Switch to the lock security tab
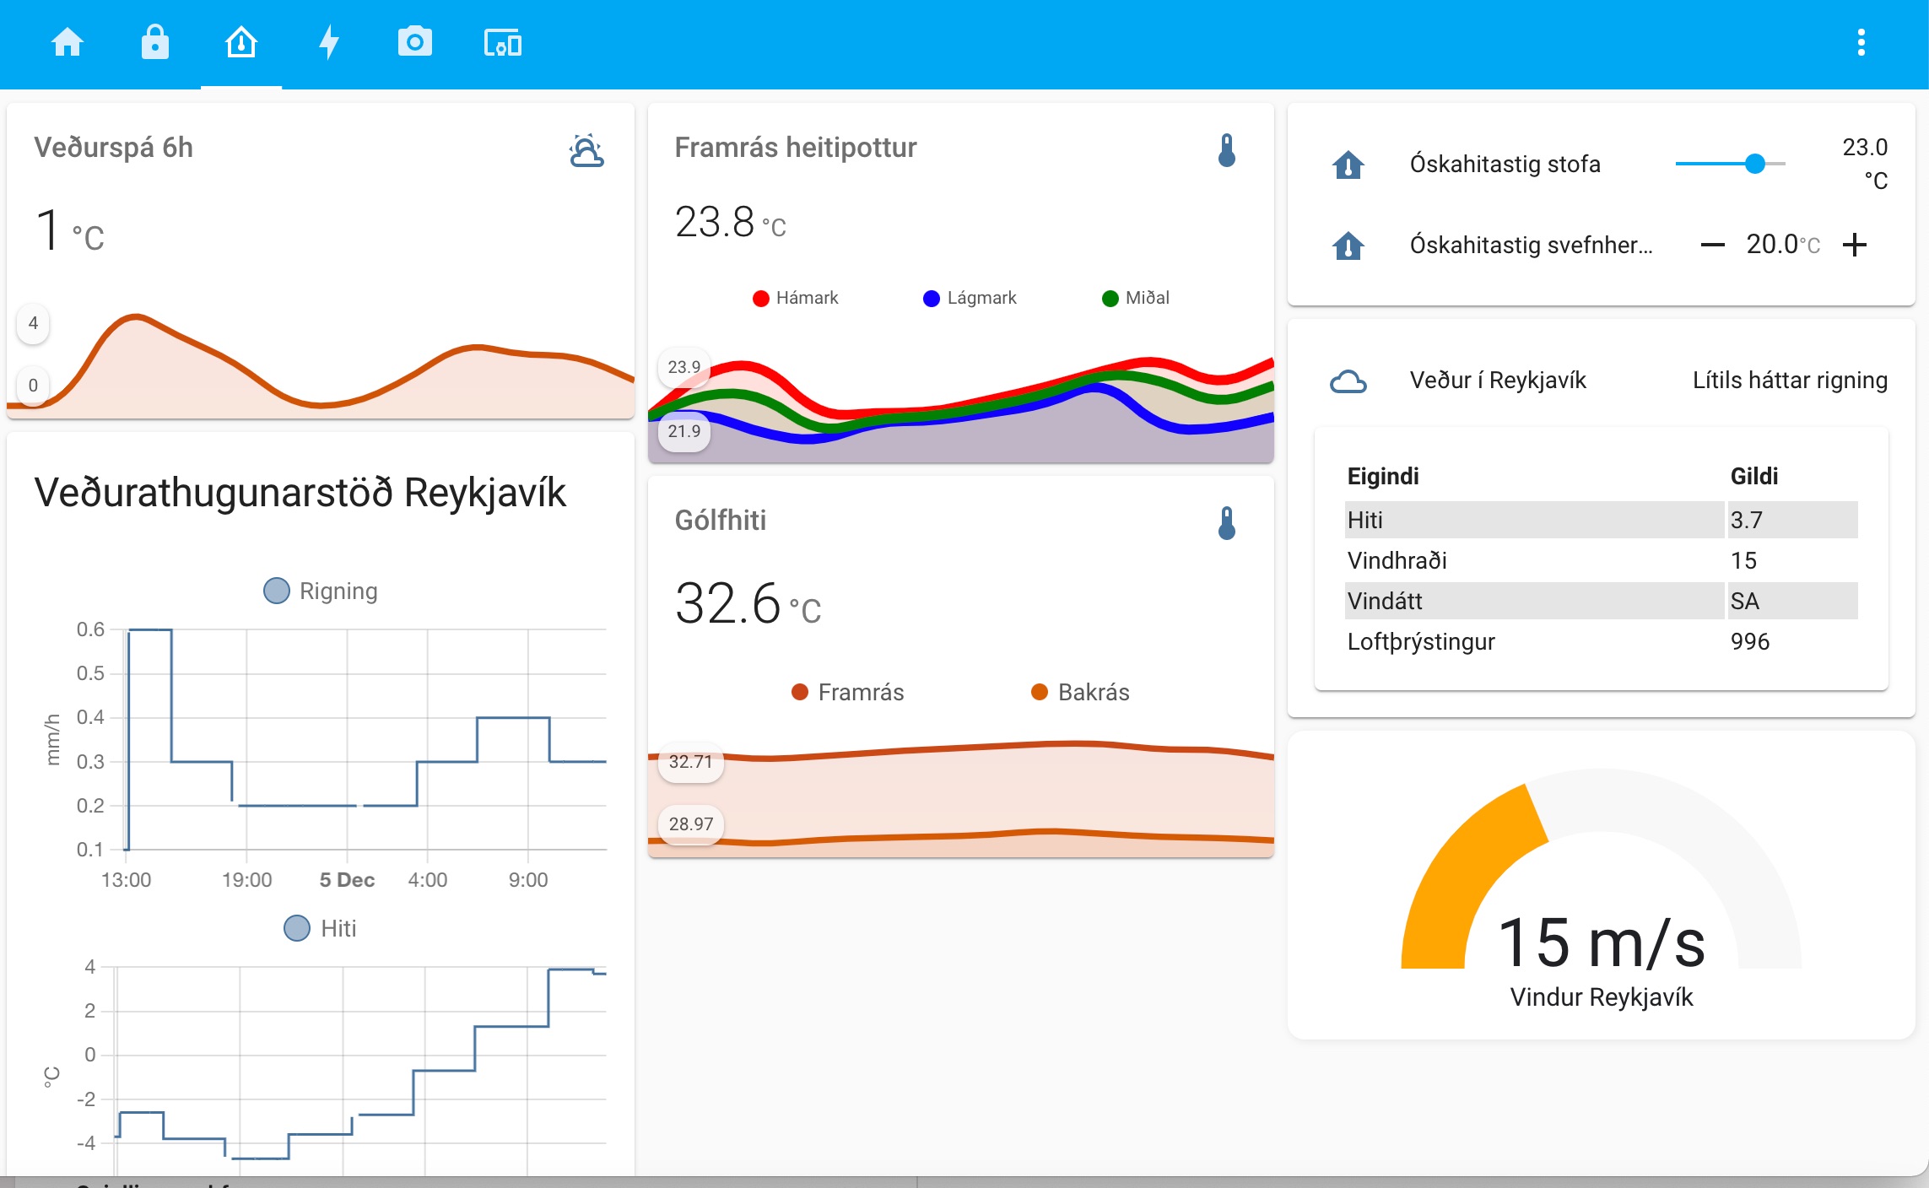Screen dimensions: 1929x1188 (x=154, y=42)
